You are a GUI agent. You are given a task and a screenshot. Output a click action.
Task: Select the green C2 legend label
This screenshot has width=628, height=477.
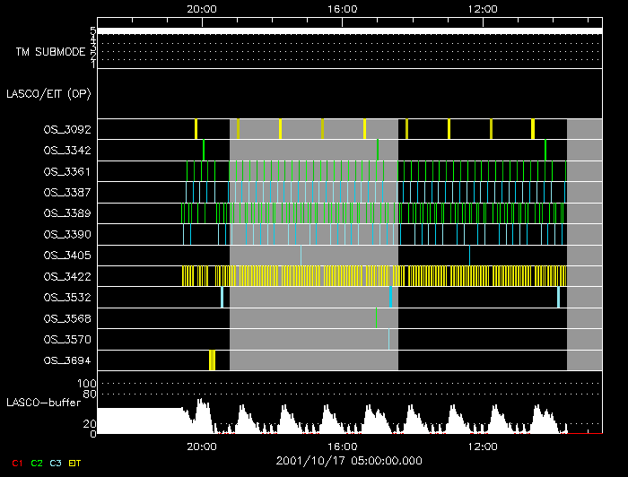pos(37,462)
